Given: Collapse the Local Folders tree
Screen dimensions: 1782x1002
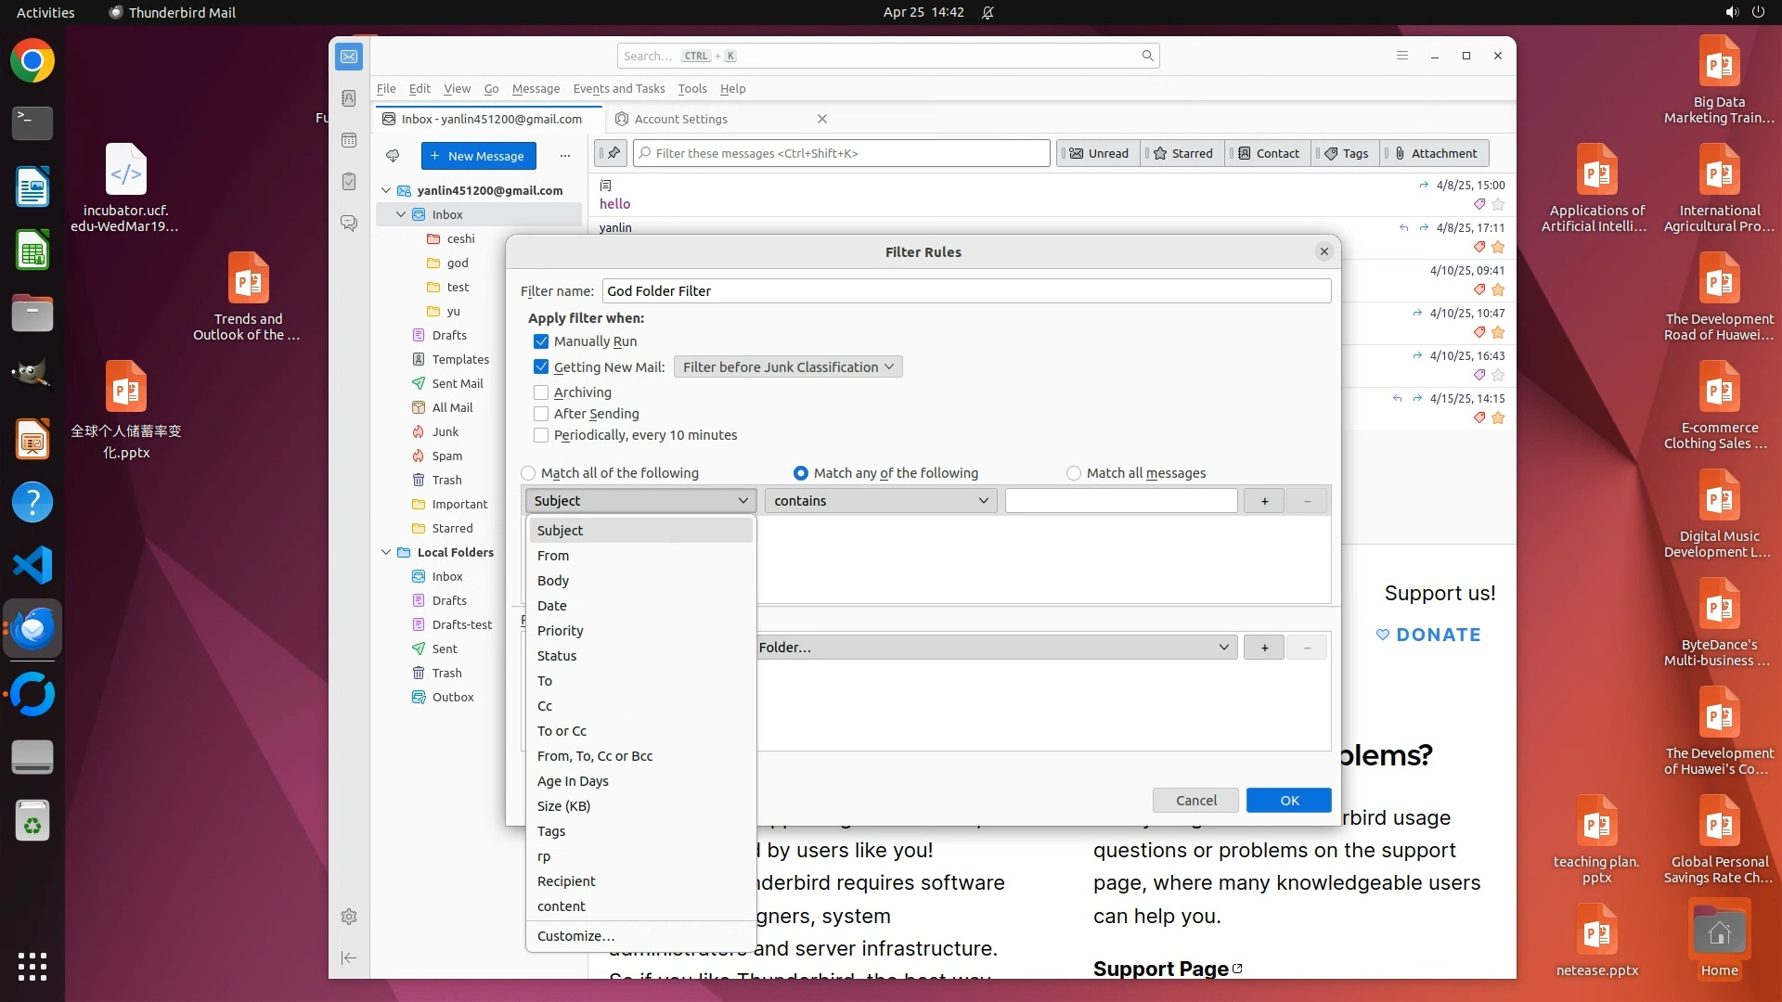Looking at the screenshot, I should [386, 552].
